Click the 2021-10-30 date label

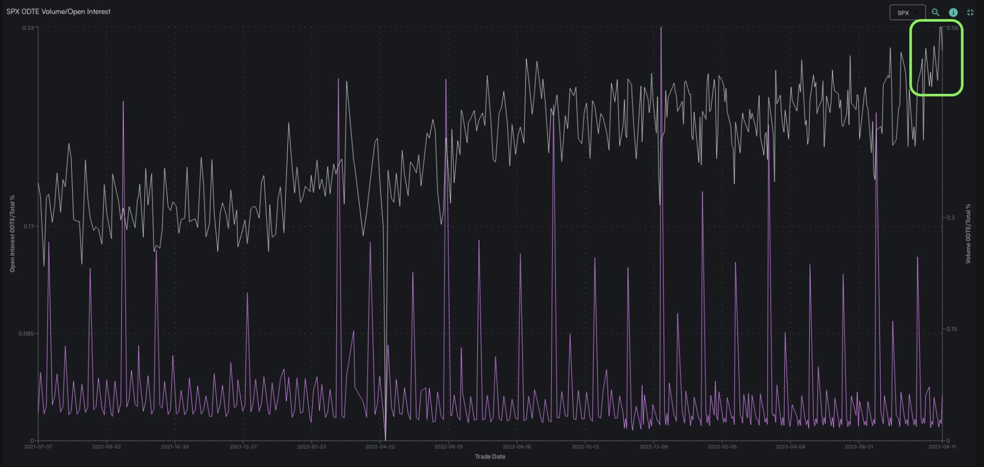click(x=175, y=446)
